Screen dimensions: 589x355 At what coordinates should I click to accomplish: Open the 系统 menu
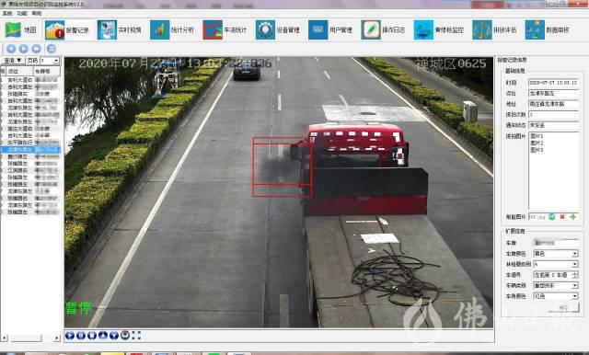pos(7,13)
